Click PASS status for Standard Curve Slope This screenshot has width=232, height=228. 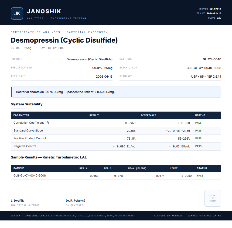[198, 130]
